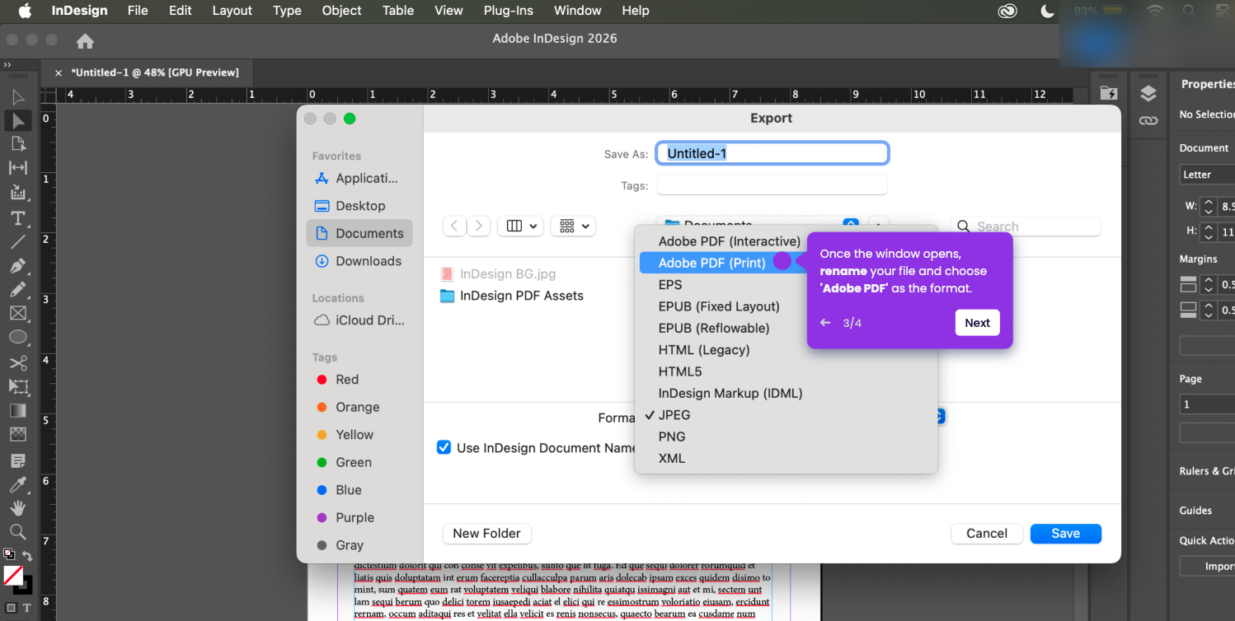Image resolution: width=1235 pixels, height=621 pixels.
Task: Choose InDesign Markup (IDML) format
Action: [730, 393]
